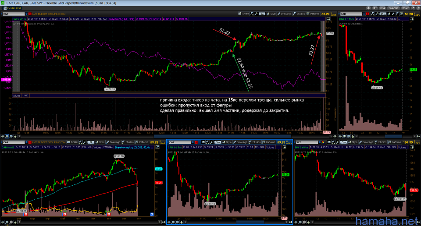Click the Reset button in top bar
The height and width of the screenshot is (226, 421).
(405, 8)
